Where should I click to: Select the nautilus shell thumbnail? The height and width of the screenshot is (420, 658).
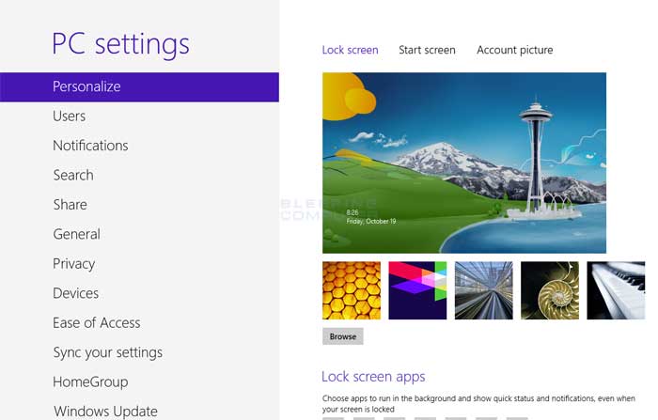(x=550, y=290)
